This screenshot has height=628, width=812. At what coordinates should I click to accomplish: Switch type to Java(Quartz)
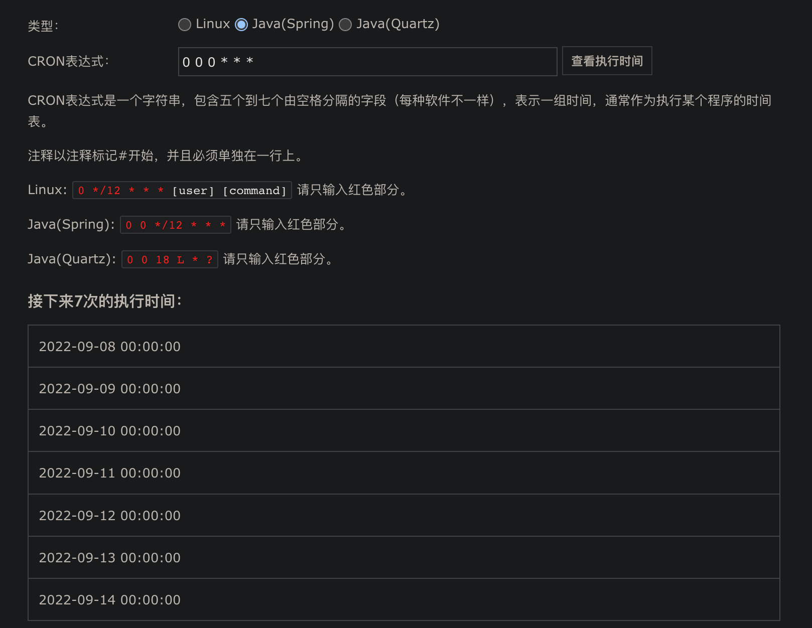345,25
